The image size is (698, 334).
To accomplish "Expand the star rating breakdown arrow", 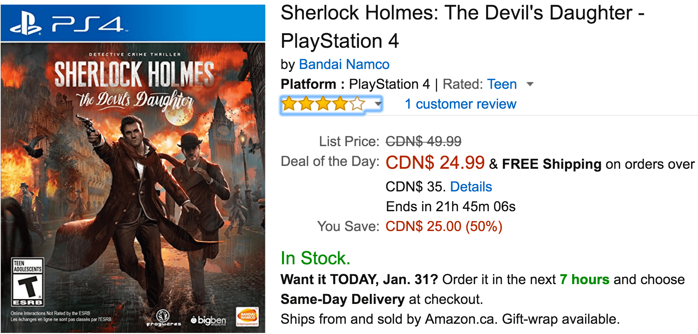I will click(x=378, y=104).
